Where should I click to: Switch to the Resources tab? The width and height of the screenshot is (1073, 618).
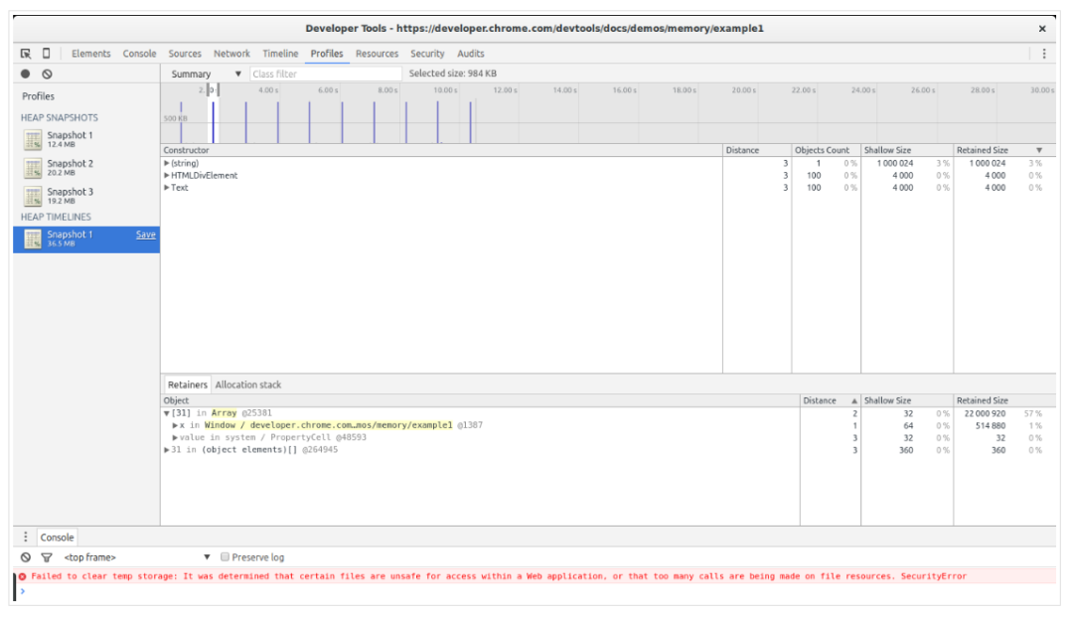point(377,54)
